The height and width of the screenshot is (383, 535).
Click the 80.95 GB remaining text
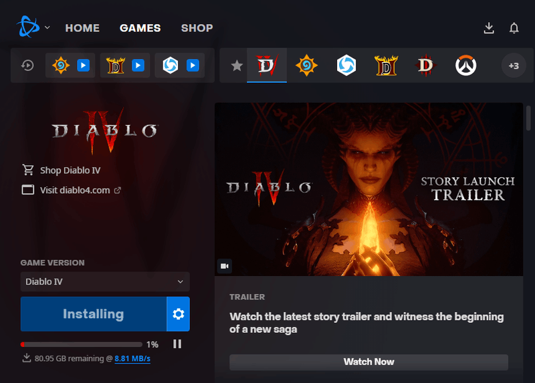(x=70, y=359)
